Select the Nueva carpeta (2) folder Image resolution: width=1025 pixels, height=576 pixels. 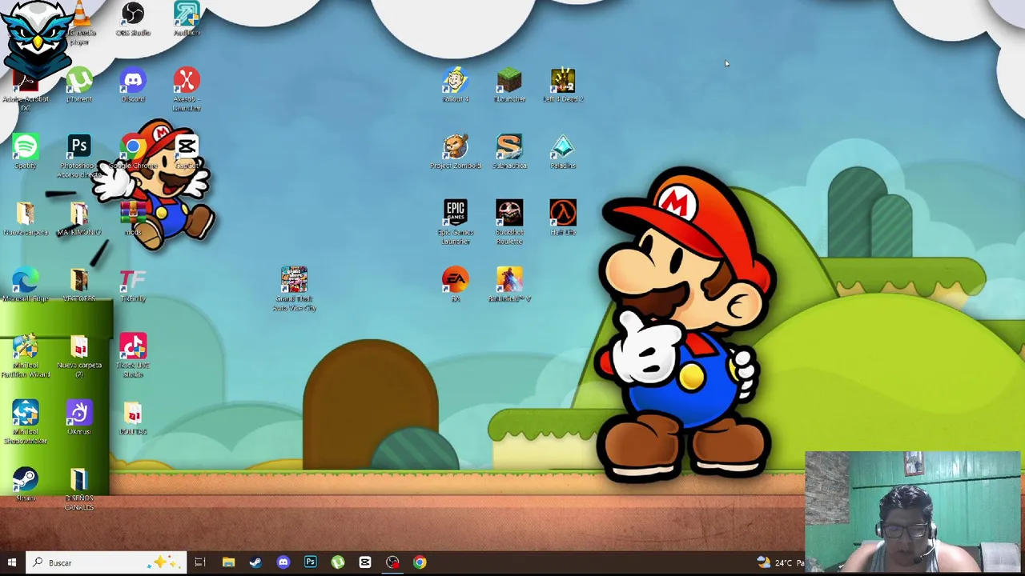pos(79,356)
